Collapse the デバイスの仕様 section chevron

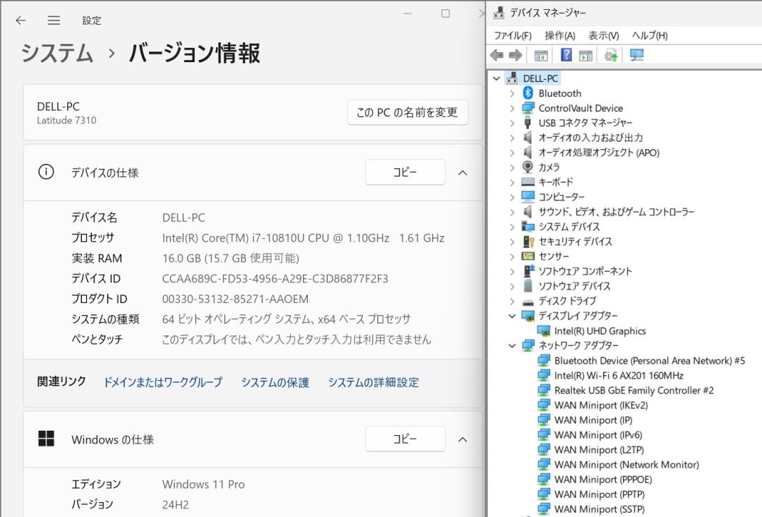click(463, 172)
